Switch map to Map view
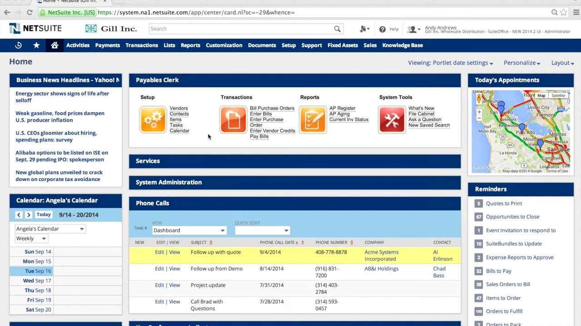 click(542, 96)
